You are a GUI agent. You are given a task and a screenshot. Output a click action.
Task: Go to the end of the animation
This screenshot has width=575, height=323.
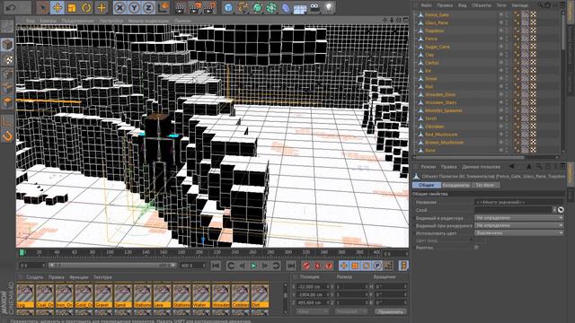291,266
